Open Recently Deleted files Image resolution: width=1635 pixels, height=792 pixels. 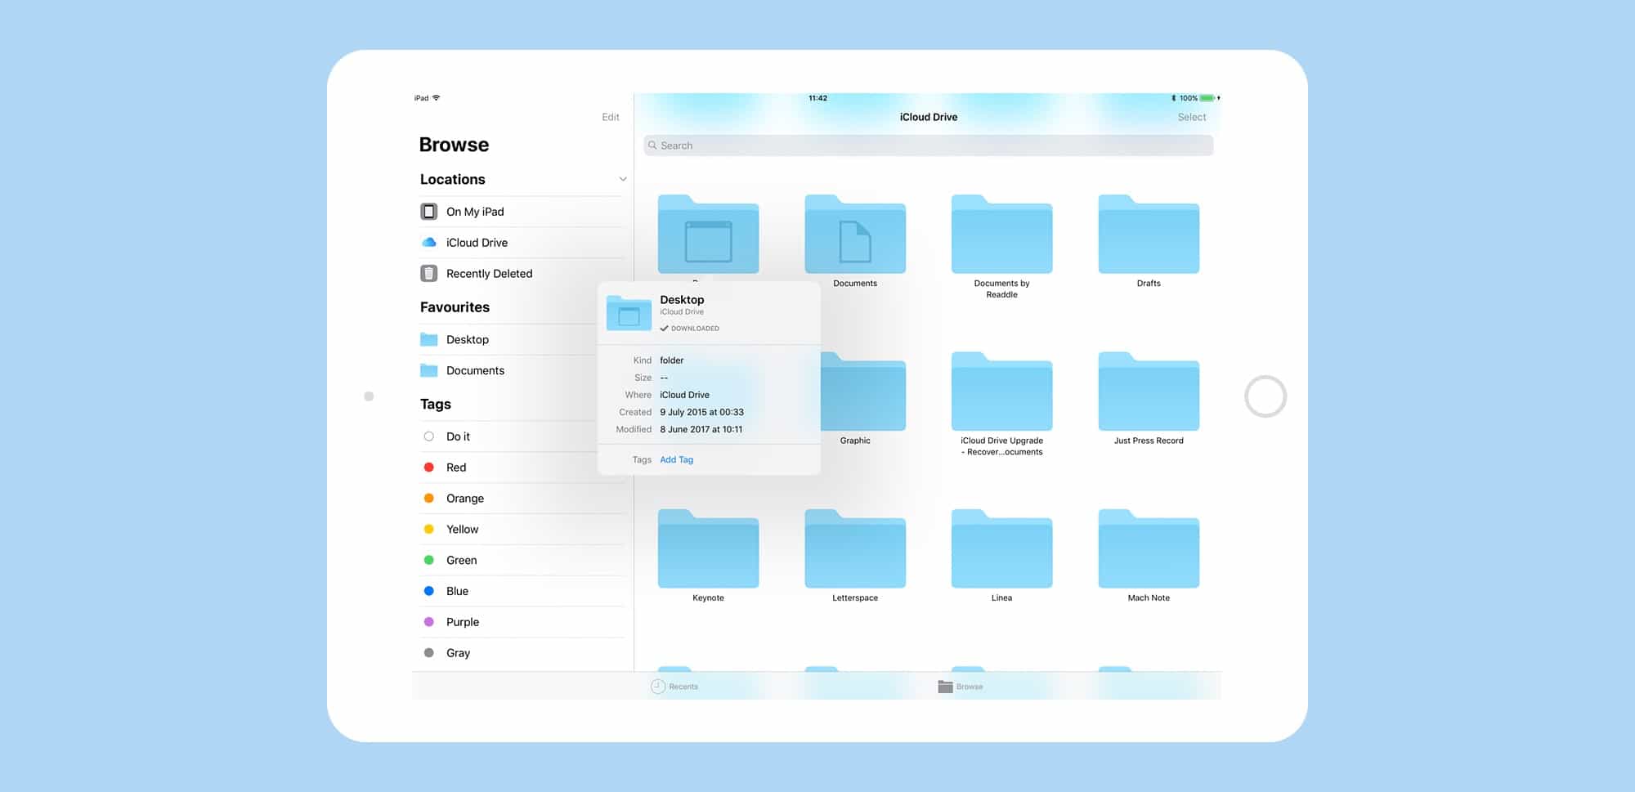(x=489, y=273)
